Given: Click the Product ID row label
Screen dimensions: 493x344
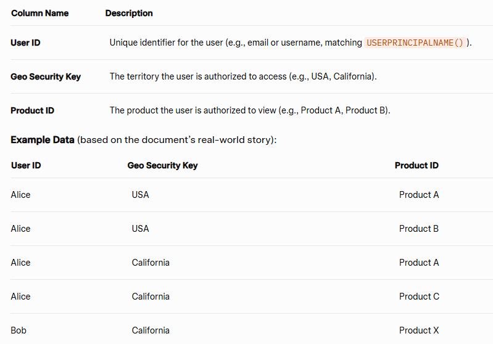Looking at the screenshot, I should coord(32,110).
